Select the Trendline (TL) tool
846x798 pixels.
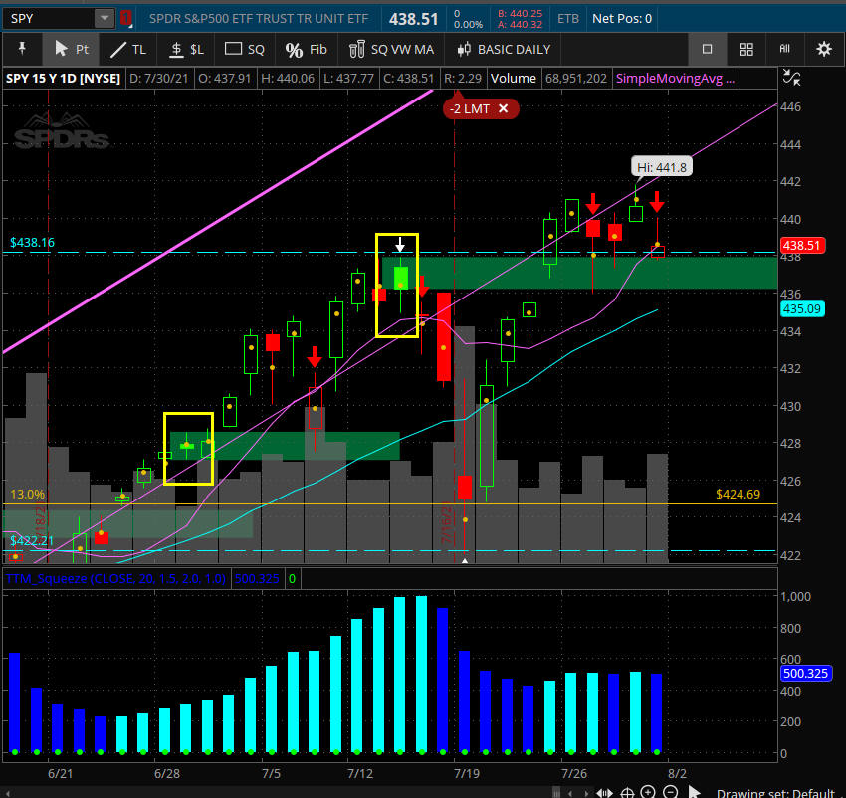pyautogui.click(x=127, y=49)
